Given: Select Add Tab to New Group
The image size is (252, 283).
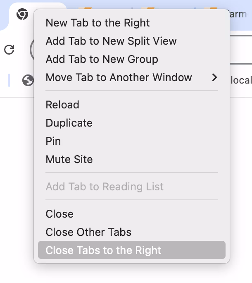Looking at the screenshot, I should [x=102, y=59].
